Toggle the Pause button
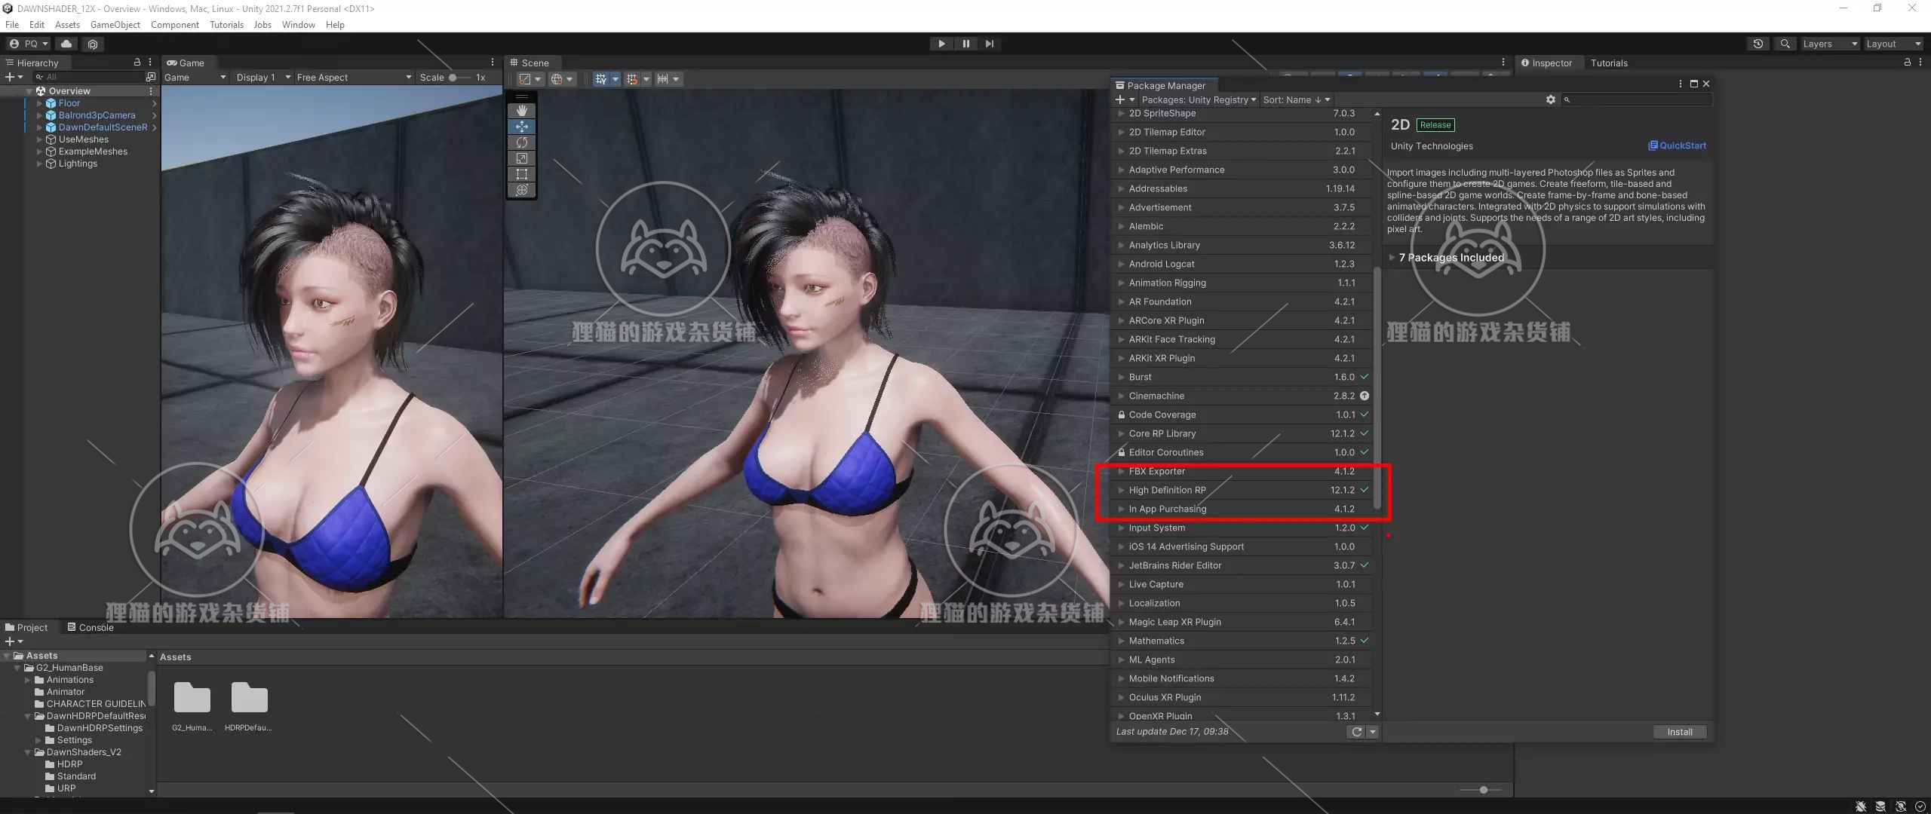This screenshot has height=814, width=1931. [x=965, y=44]
